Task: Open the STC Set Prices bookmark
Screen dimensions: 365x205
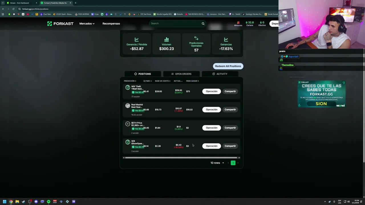Action: tap(144, 14)
